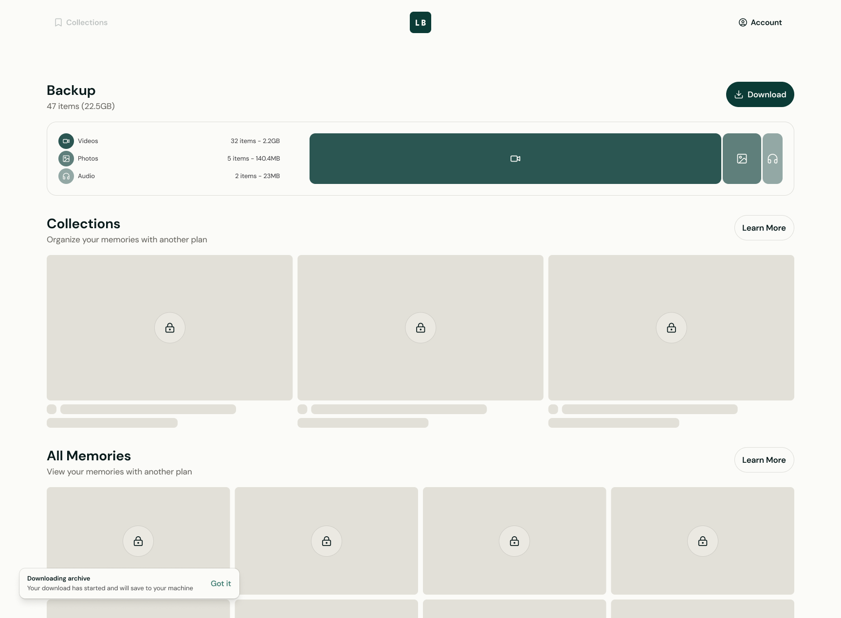Click the Audio label in the legend
The image size is (841, 618).
(x=86, y=176)
